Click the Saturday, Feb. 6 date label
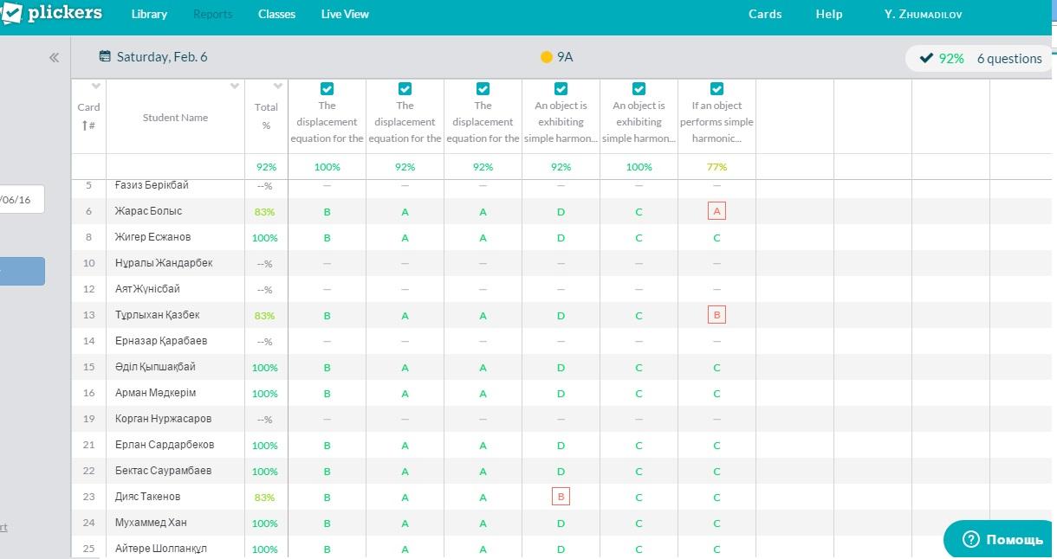Screen dimensions: 1057x559 (162, 57)
